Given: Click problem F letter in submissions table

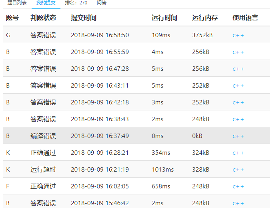Looking at the screenshot, I should click(8, 186).
